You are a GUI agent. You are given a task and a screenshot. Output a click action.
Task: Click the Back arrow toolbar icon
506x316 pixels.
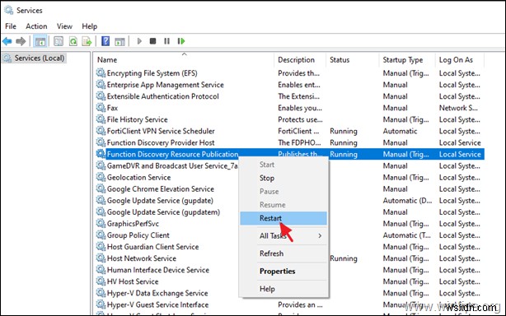(7, 41)
